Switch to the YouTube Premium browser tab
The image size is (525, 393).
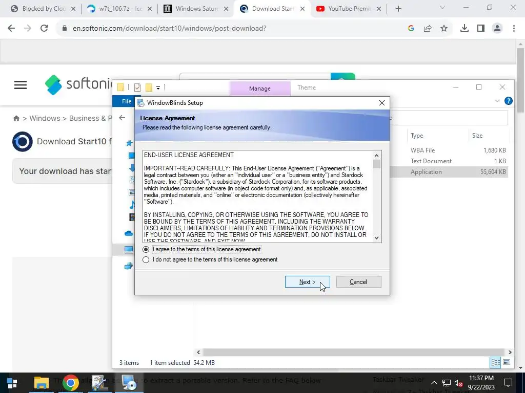[x=349, y=9]
